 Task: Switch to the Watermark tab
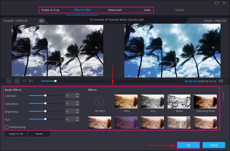(x=115, y=10)
